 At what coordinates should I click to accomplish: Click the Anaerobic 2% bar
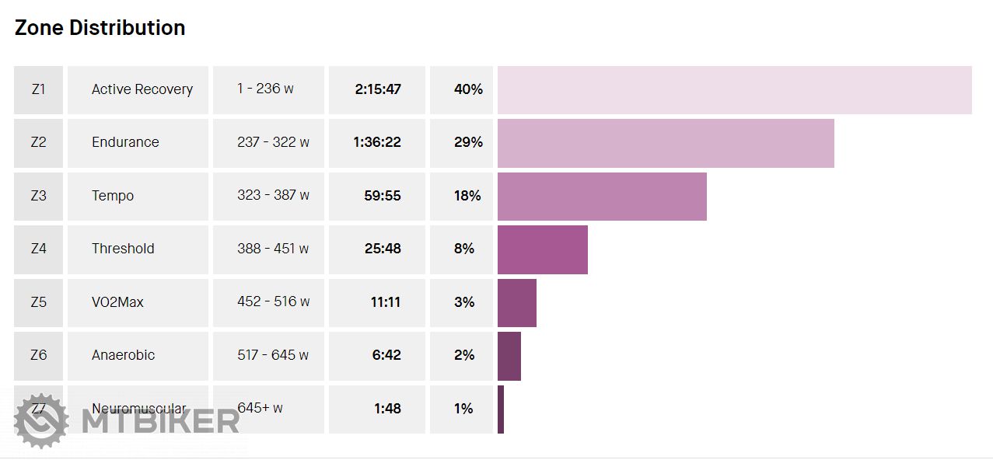[x=509, y=356]
